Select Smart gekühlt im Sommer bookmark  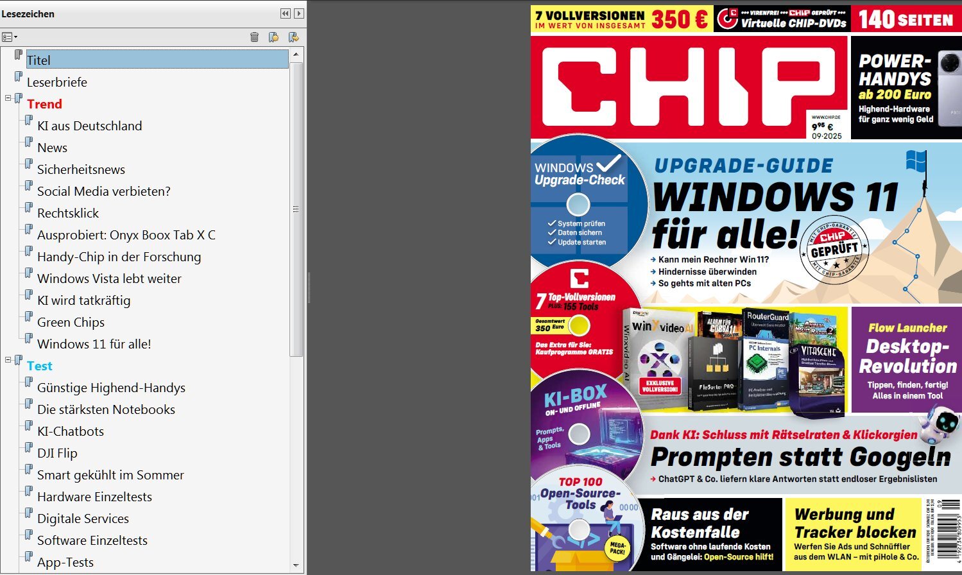[x=110, y=475]
